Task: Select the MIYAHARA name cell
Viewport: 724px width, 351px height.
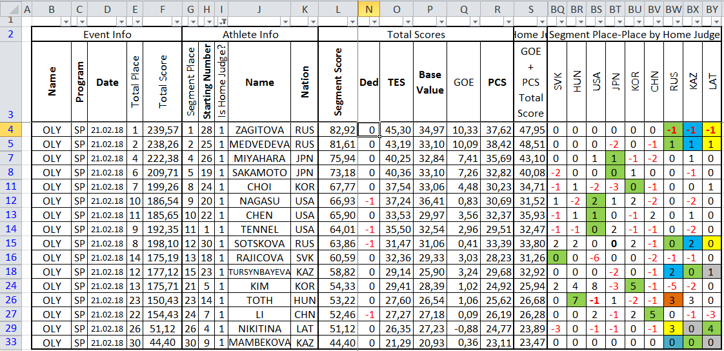Action: [259, 159]
